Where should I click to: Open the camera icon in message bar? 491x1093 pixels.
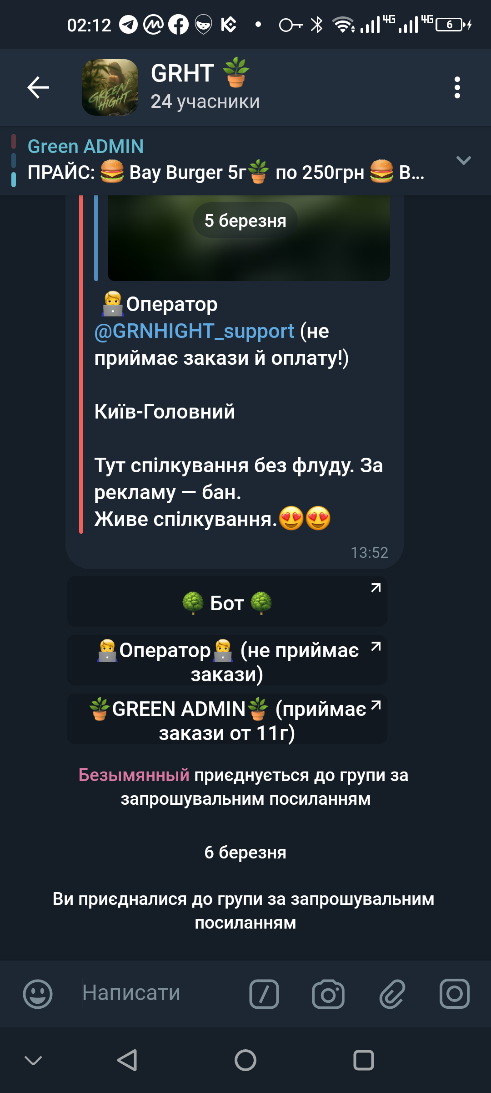point(328,994)
